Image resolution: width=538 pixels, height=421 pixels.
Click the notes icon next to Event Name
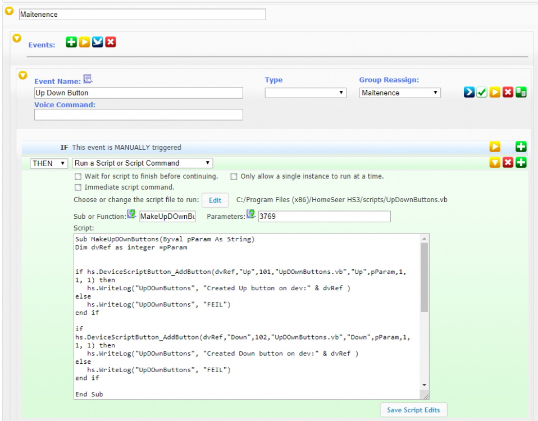click(x=88, y=79)
